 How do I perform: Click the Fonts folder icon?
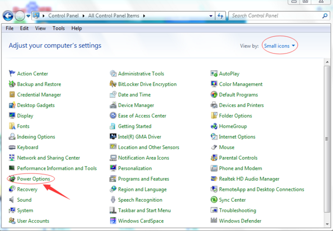12,126
